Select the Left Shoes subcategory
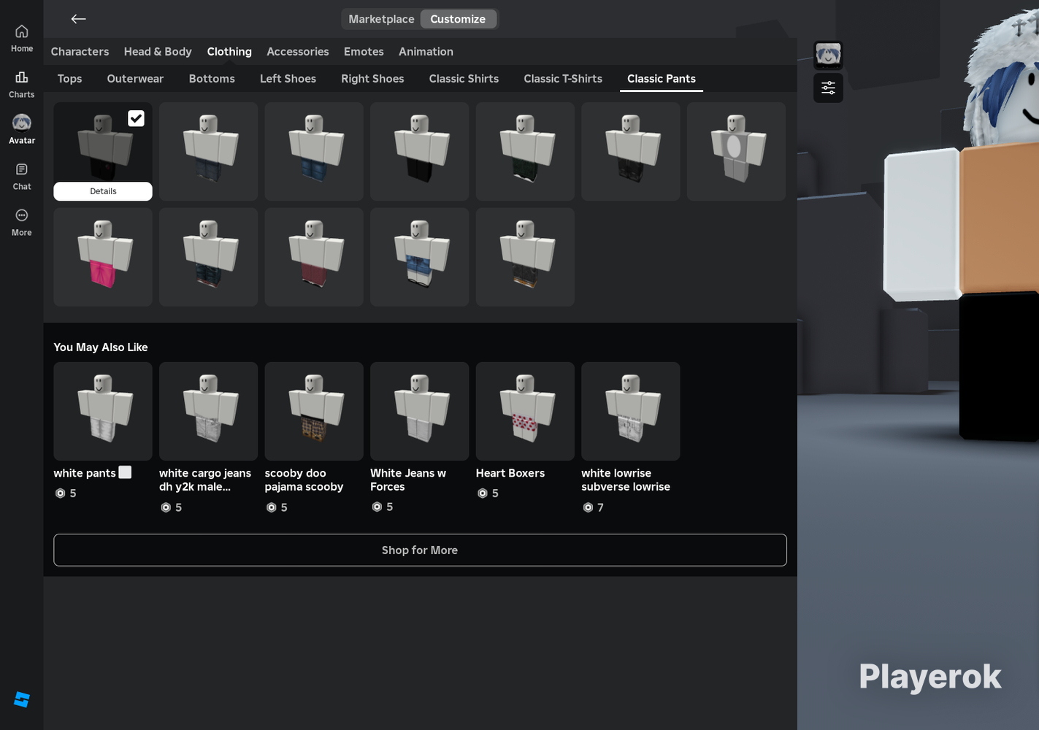Screen dimensions: 1039x730 288,79
